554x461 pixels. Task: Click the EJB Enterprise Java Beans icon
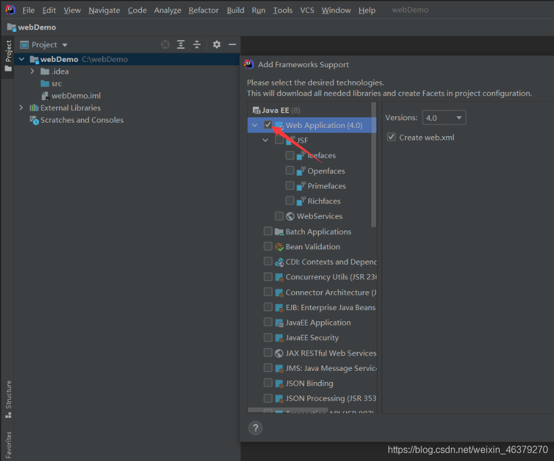[279, 308]
